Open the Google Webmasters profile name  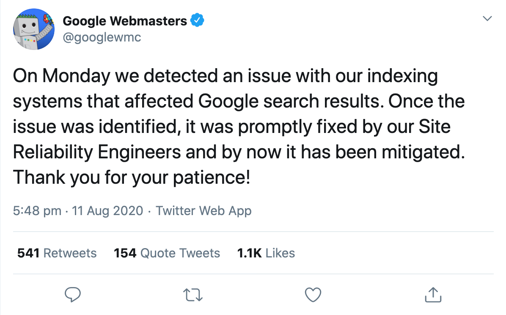click(x=124, y=21)
